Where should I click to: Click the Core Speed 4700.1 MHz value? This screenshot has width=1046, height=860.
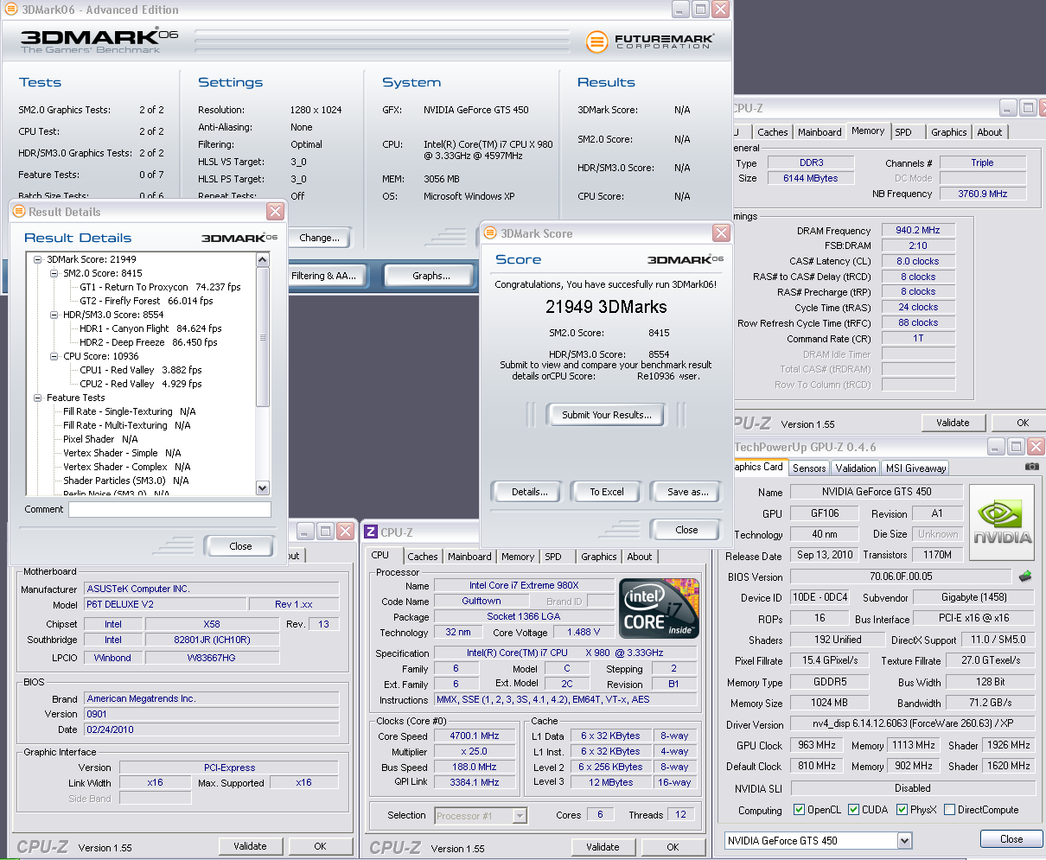click(x=475, y=736)
